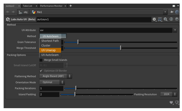This screenshot has height=111, width=182.
Task: Click the Packing Iterations value field
Action: pos(51,88)
